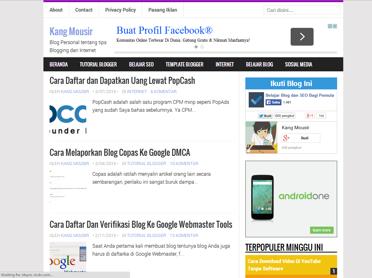
Task: Open the PopCash article title
Action: [122, 81]
